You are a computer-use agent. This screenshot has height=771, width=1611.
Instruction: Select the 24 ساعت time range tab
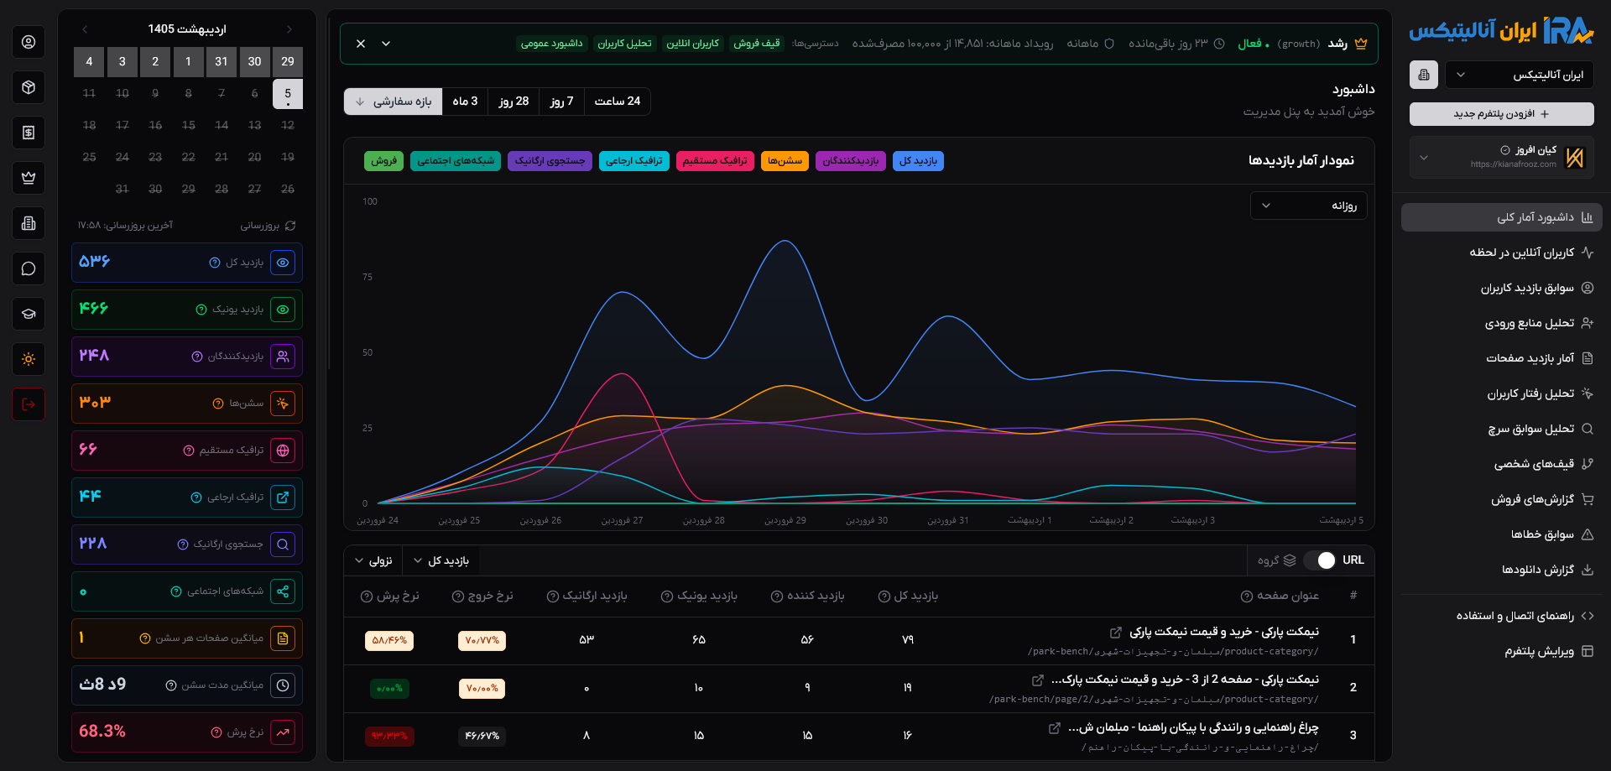pyautogui.click(x=618, y=102)
